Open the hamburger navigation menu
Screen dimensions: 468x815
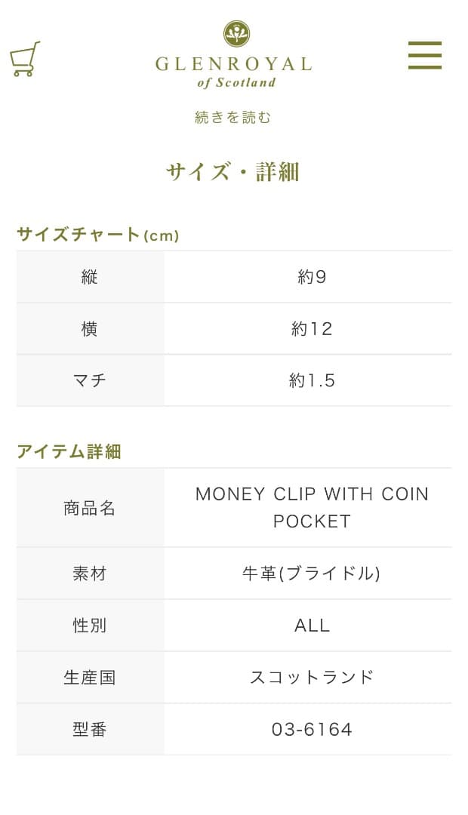click(424, 56)
